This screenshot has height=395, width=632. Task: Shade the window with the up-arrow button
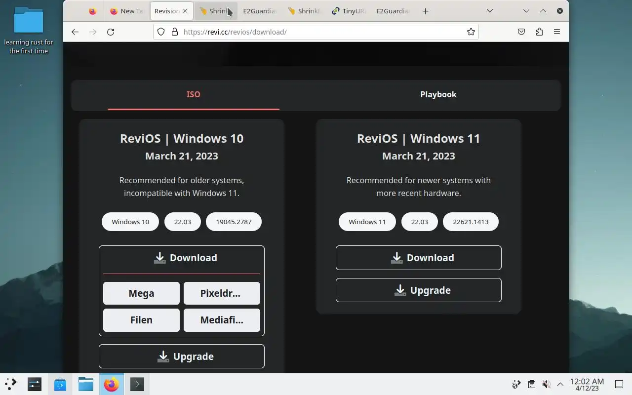[x=543, y=11]
